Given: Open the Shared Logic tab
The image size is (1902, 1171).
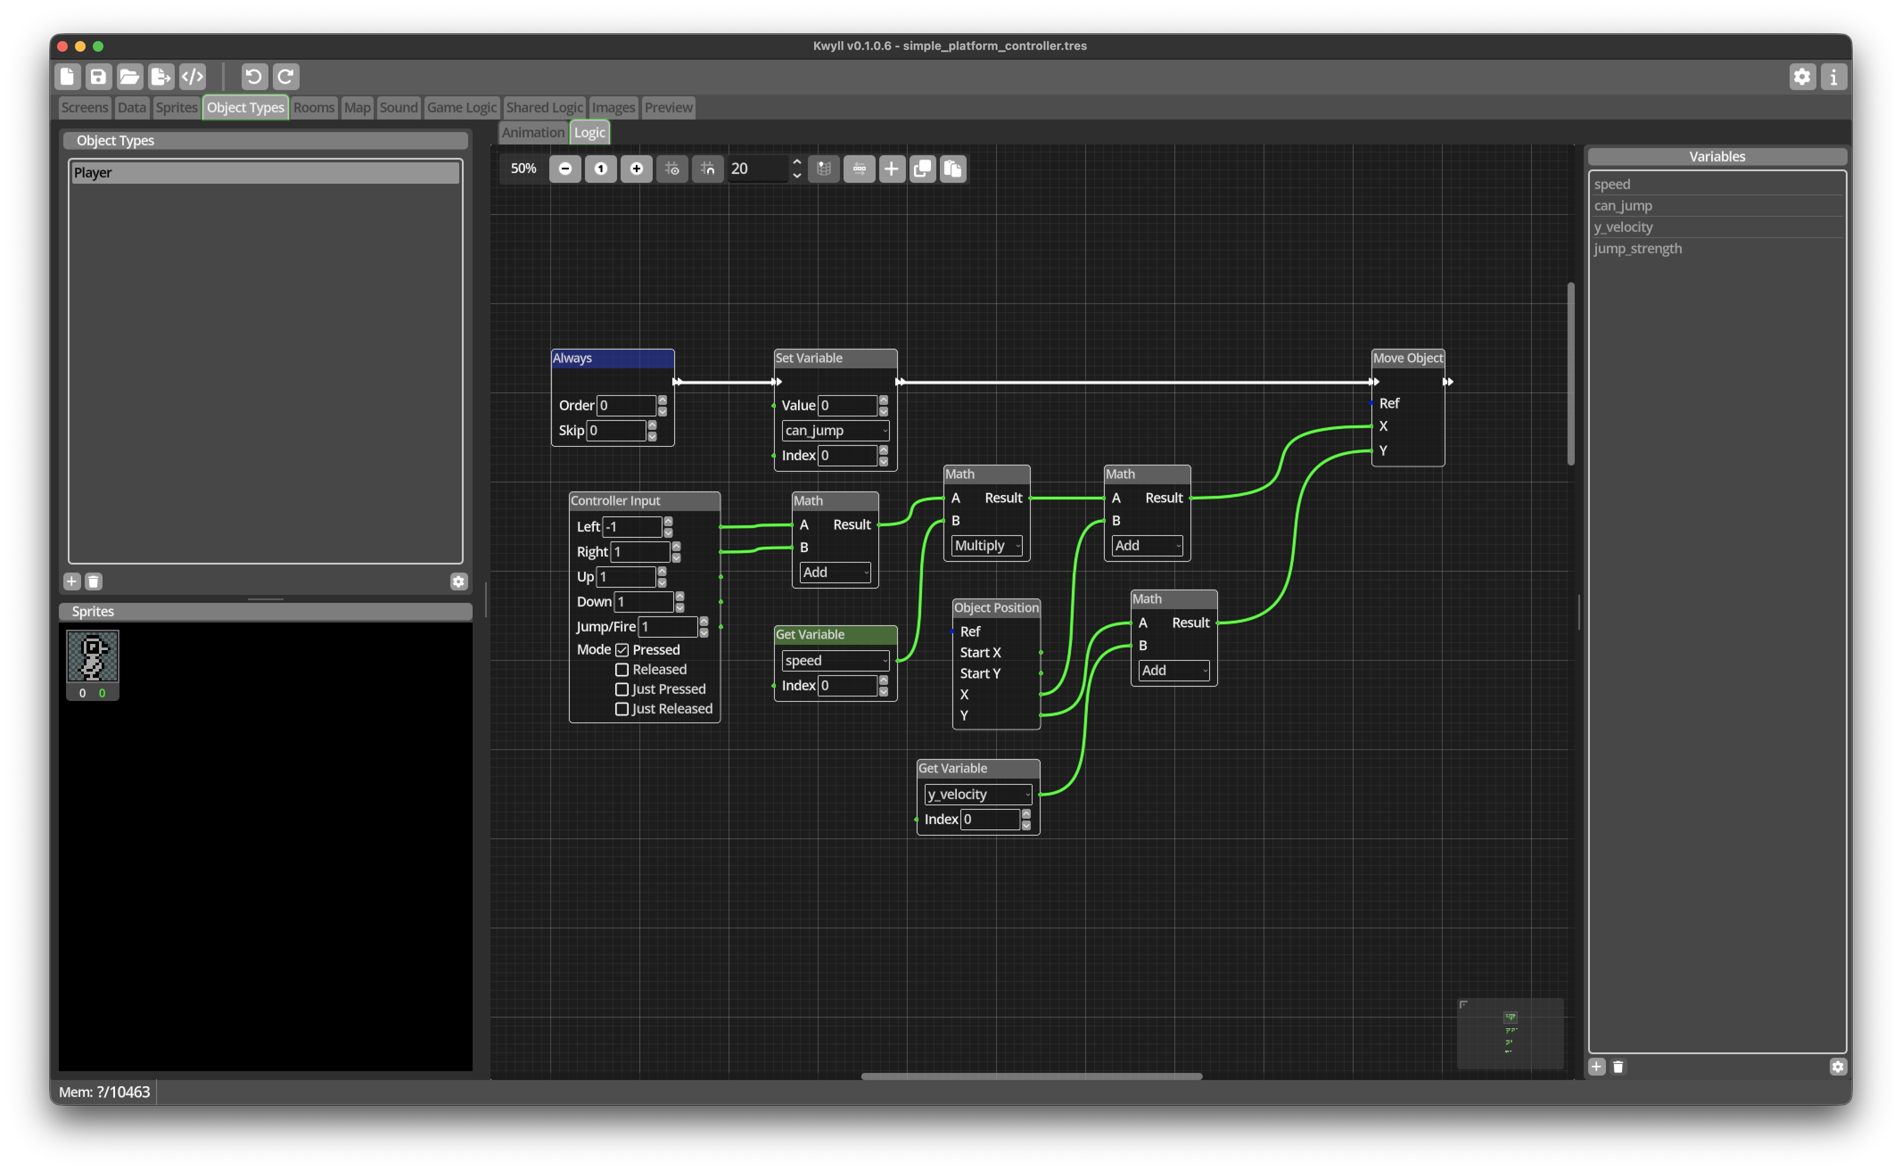Looking at the screenshot, I should tap(544, 107).
